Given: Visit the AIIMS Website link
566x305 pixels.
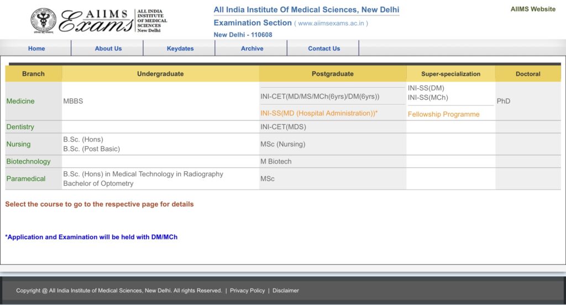Looking at the screenshot, I should tap(533, 9).
